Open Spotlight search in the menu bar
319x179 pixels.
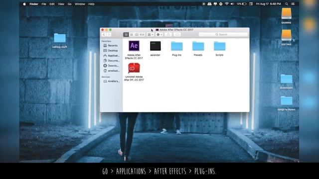tap(287, 4)
